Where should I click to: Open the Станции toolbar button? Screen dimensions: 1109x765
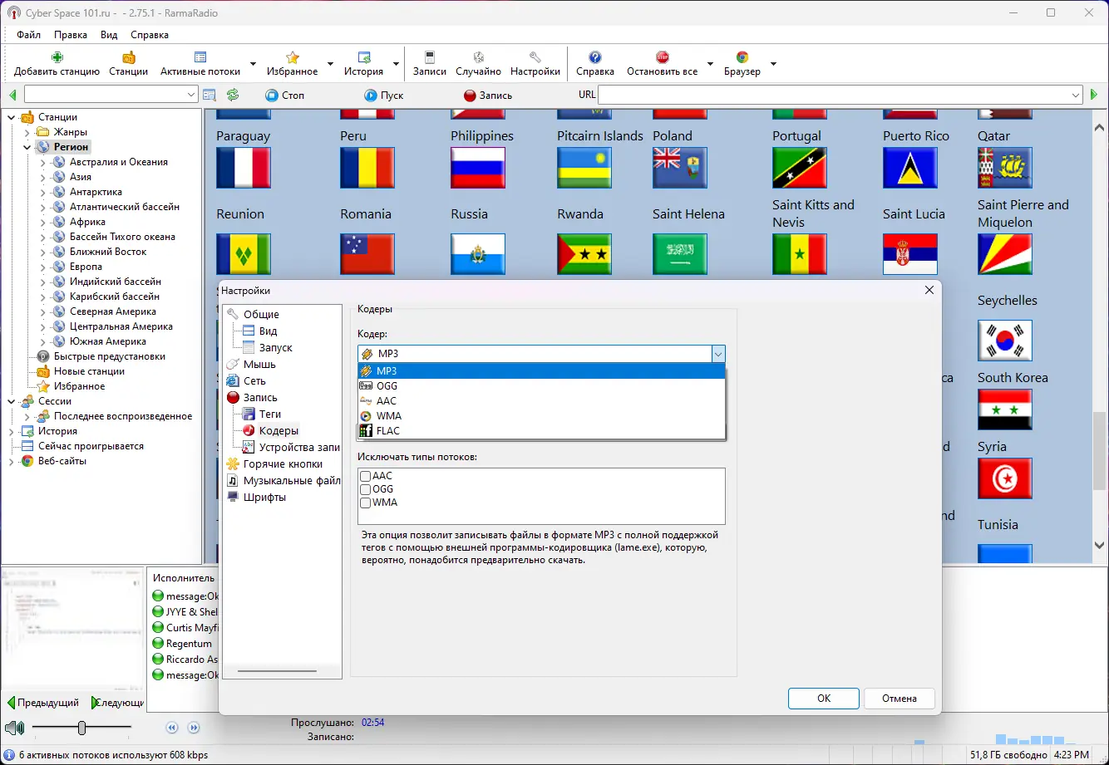click(x=128, y=64)
